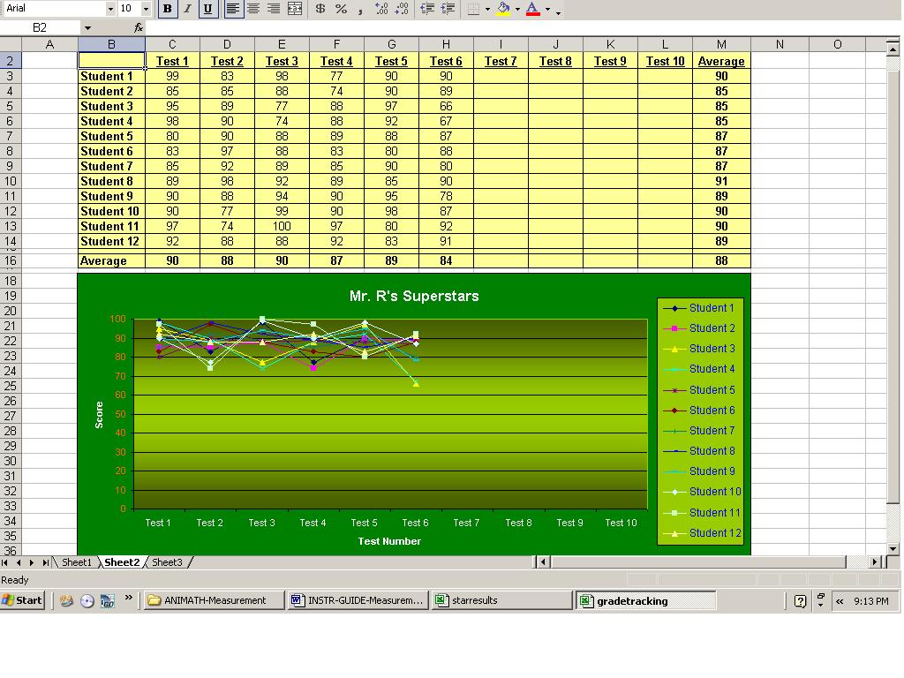The width and height of the screenshot is (904, 678).
Task: Open the Borders dropdown arrow
Action: tap(487, 9)
